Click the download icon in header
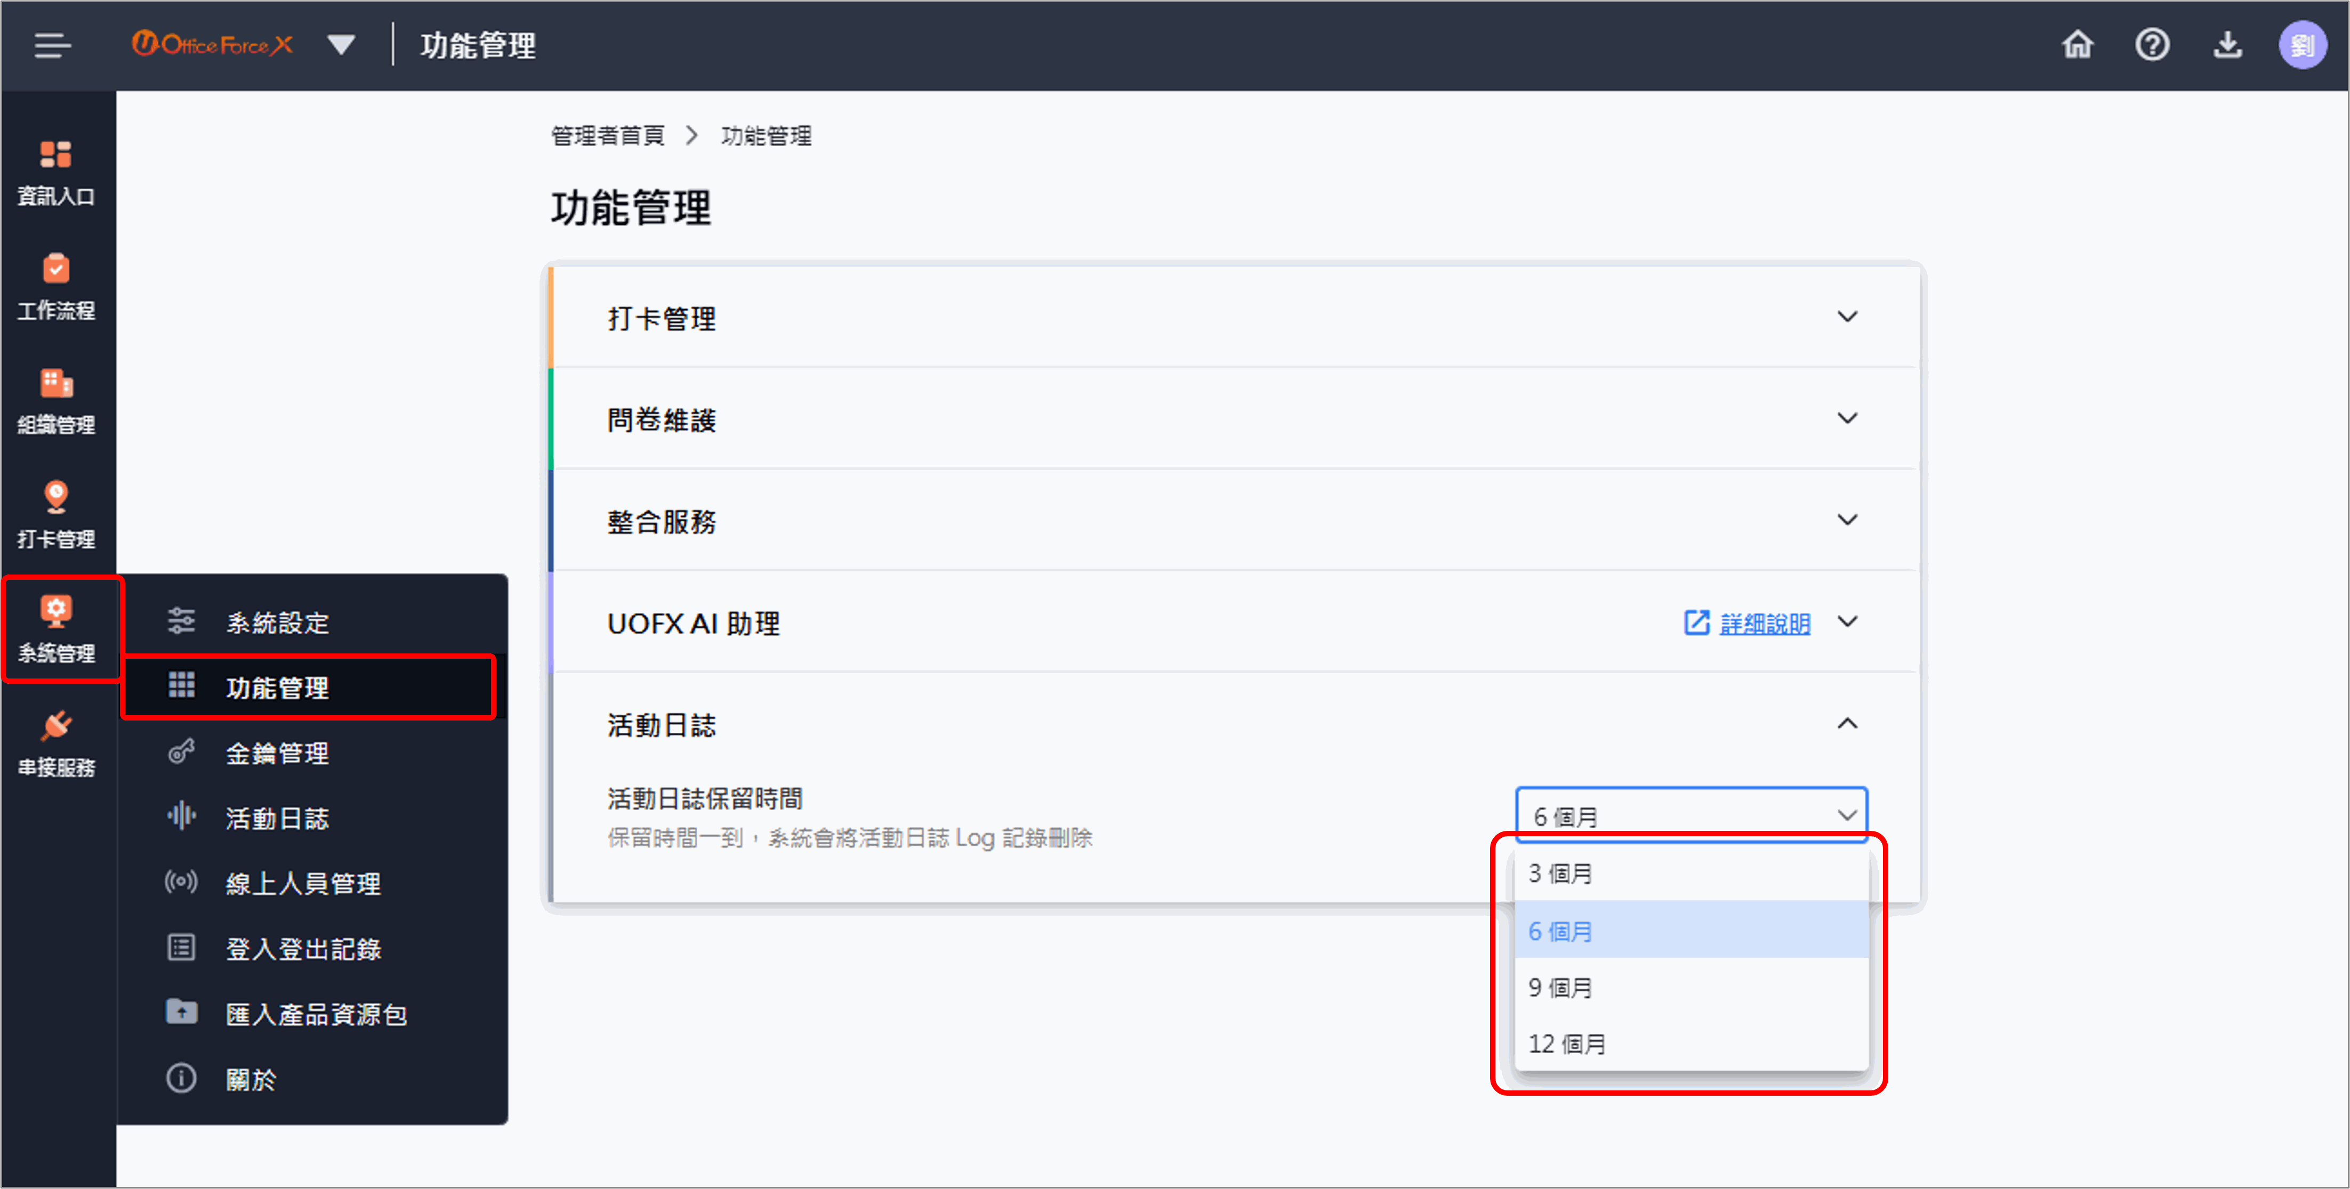Viewport: 2350px width, 1189px height. point(2227,45)
